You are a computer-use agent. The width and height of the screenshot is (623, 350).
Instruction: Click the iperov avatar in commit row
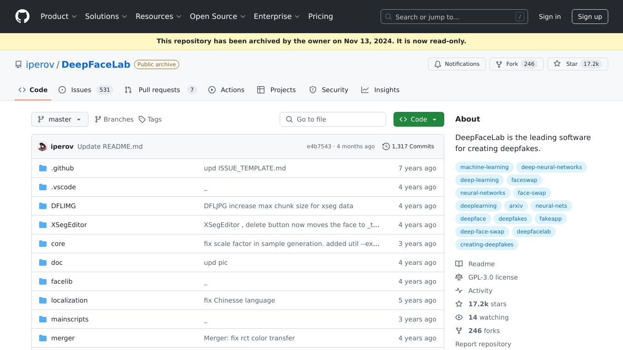[42, 146]
